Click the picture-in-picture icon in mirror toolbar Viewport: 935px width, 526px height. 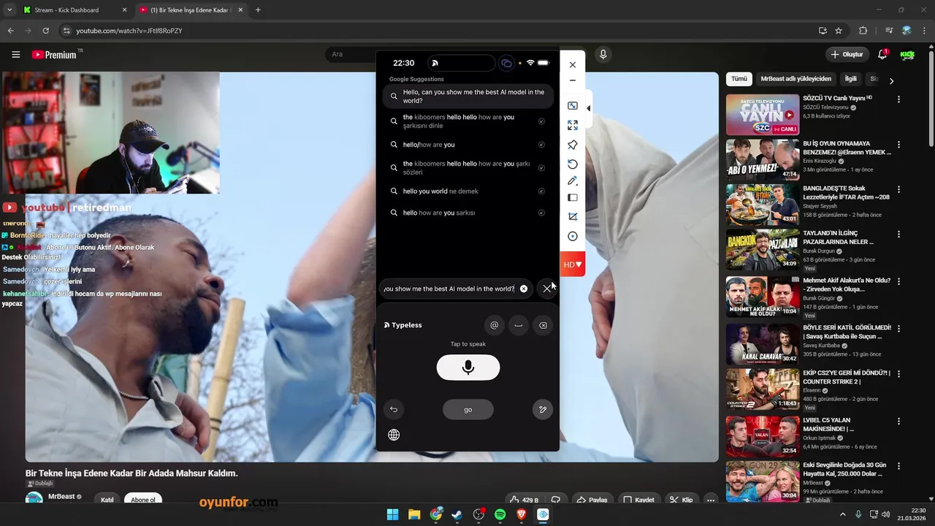(573, 106)
